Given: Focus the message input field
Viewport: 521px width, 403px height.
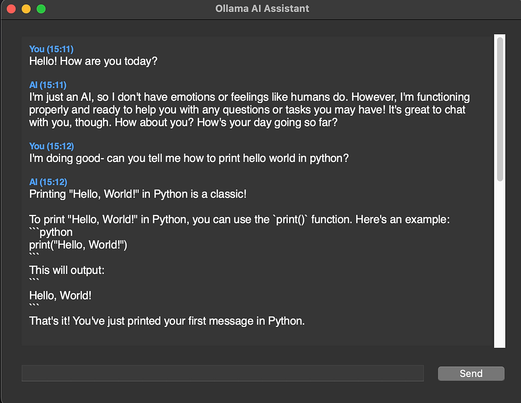Looking at the screenshot, I should pyautogui.click(x=223, y=373).
